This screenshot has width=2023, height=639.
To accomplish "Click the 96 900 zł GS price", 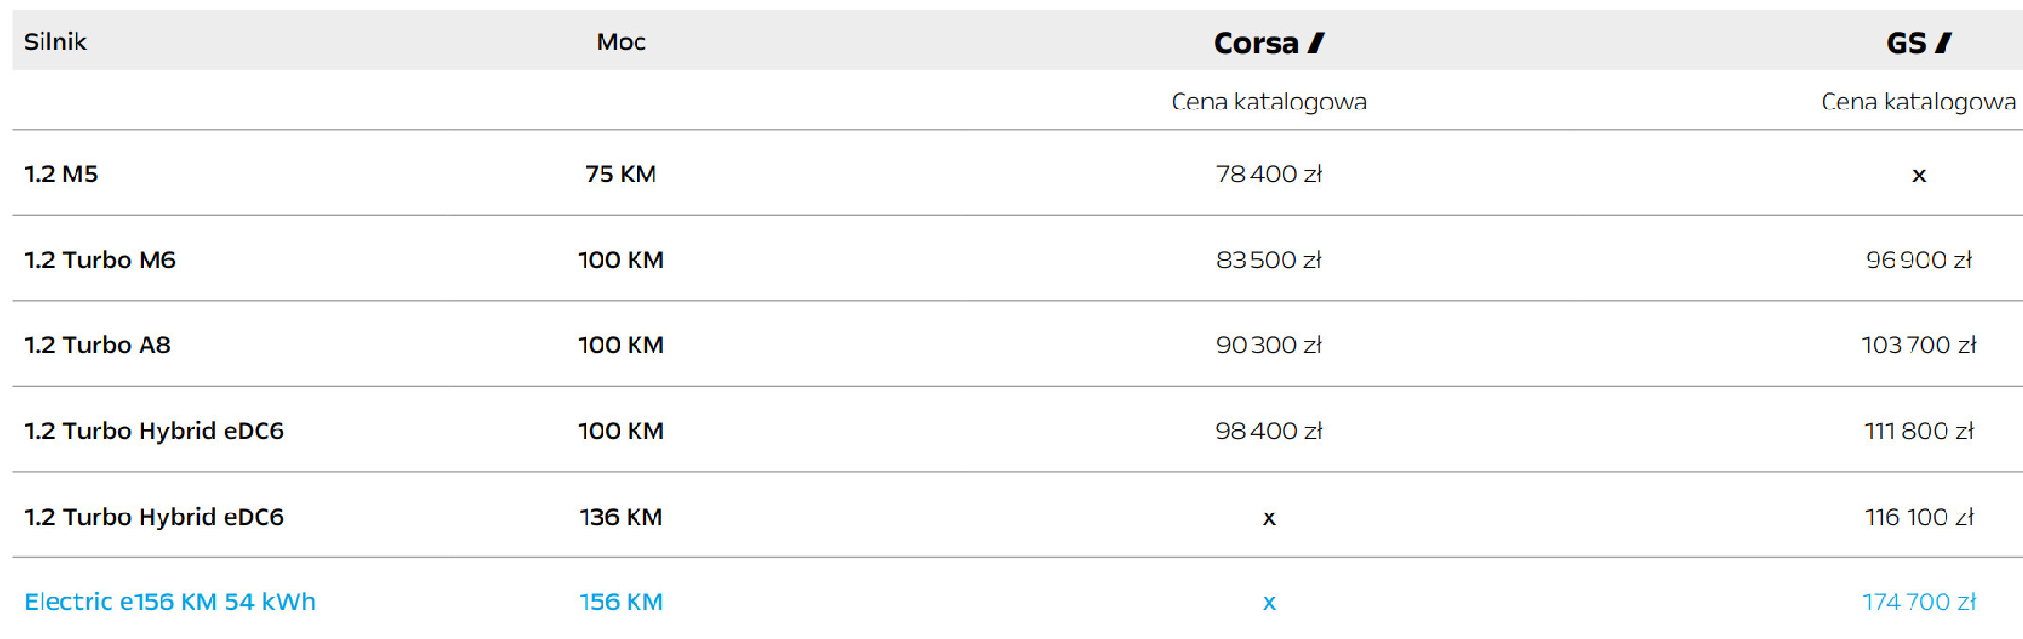I will click(x=1918, y=261).
